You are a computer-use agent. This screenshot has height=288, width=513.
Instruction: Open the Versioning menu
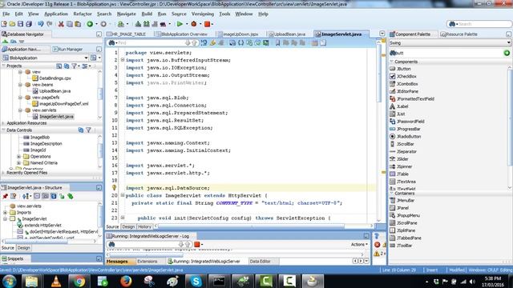[203, 14]
